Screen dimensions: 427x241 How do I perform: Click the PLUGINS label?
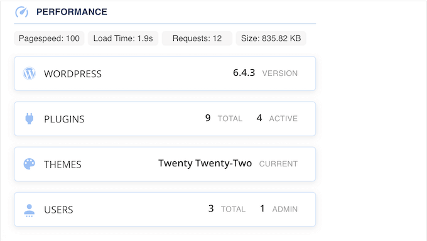coord(64,119)
